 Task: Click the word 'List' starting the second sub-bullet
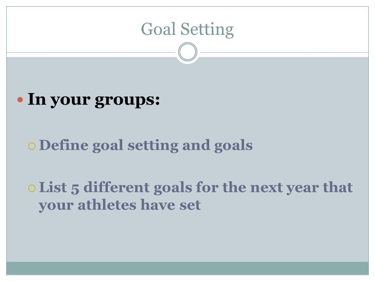click(x=53, y=187)
